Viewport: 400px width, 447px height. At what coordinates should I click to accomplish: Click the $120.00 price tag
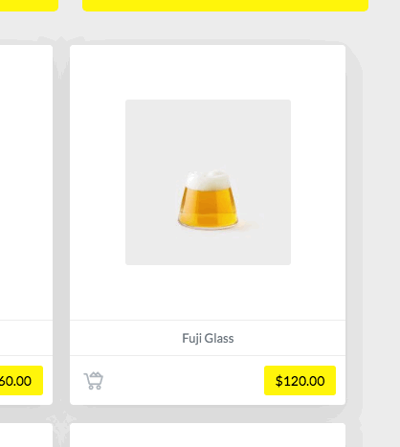300,381
